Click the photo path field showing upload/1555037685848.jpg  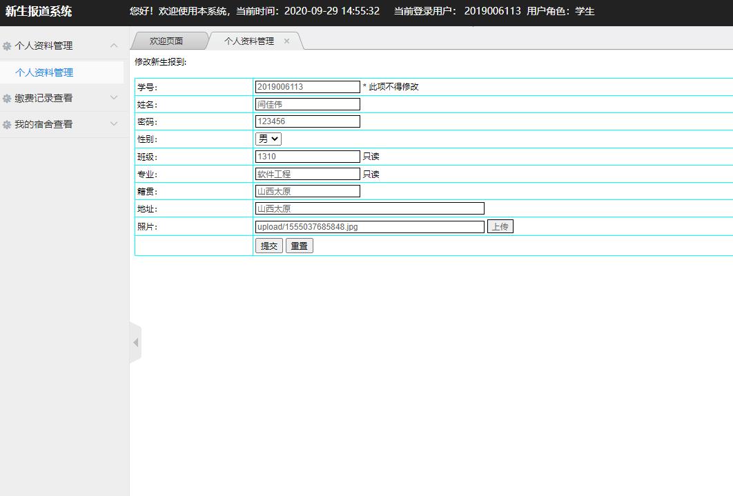(x=369, y=226)
